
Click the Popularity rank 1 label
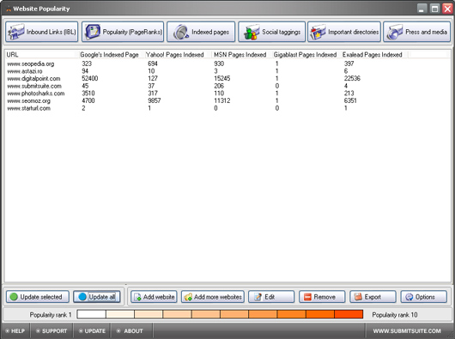point(51,315)
